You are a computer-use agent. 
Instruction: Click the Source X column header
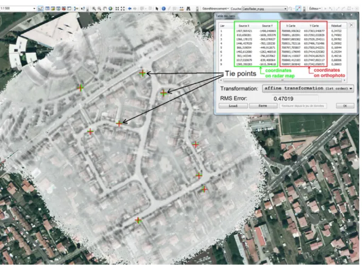coord(244,25)
